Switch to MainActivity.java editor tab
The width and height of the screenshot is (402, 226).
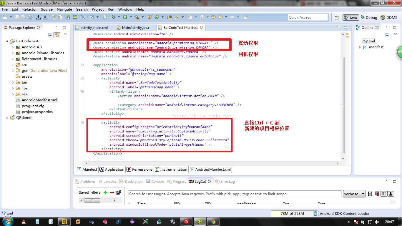pos(133,28)
